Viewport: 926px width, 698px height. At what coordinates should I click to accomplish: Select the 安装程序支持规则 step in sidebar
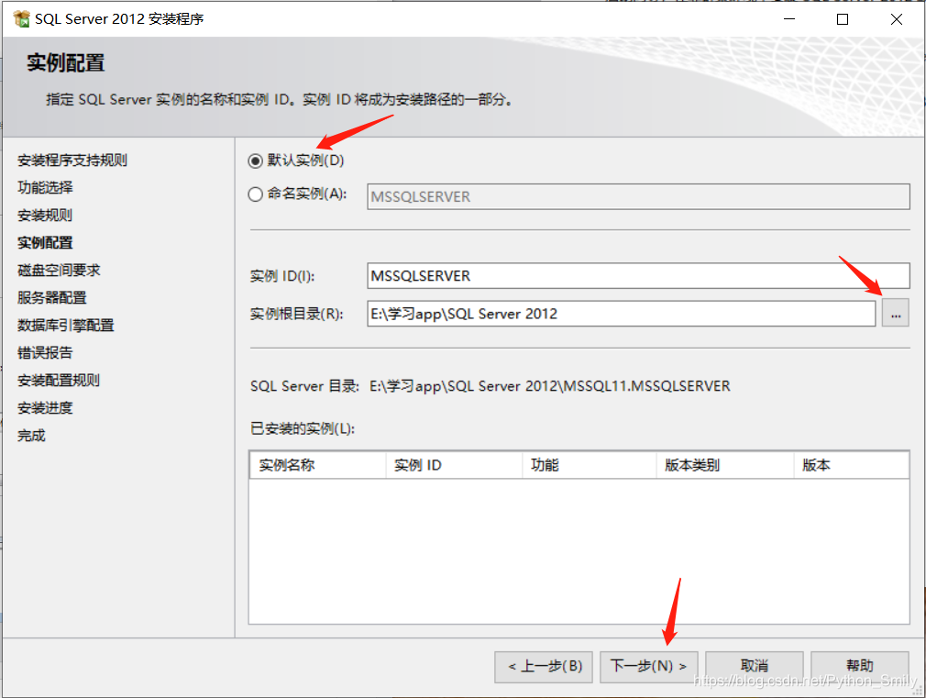[x=72, y=161]
